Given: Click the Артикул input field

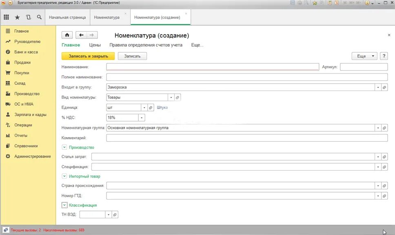Looking at the screenshot, I should coord(364,67).
